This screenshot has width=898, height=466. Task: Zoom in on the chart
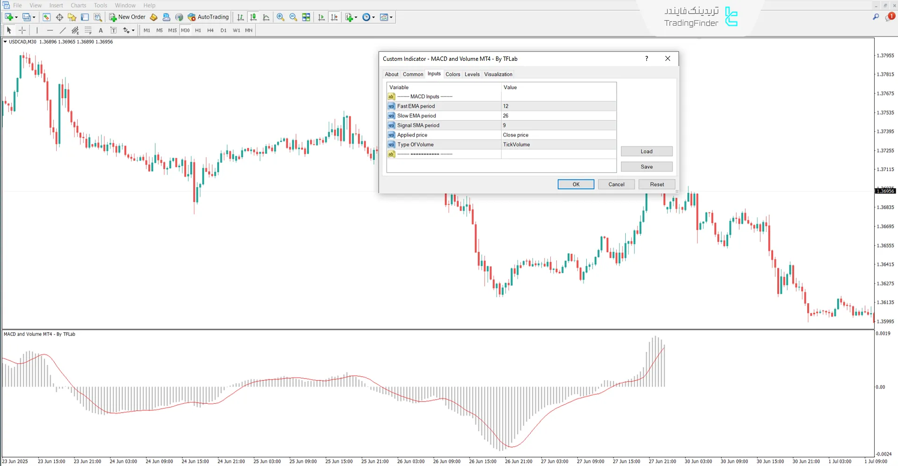tap(280, 17)
